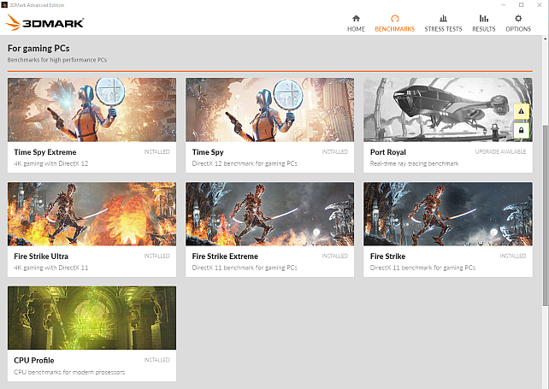
Task: Open the STRESS TESTS tab label
Action: 443,29
